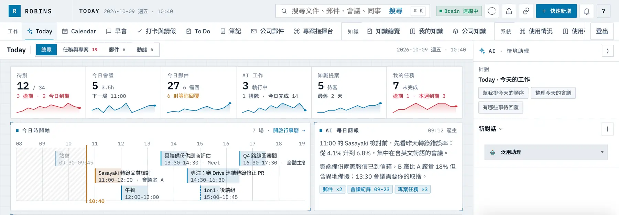Open 使用情況 usage page
Image resolution: width=619 pixels, height=215 pixels.
point(536,31)
